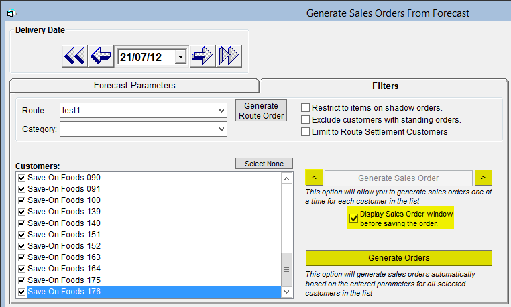Click the customer list scroll up arrow
511x307 pixels.
286,178
